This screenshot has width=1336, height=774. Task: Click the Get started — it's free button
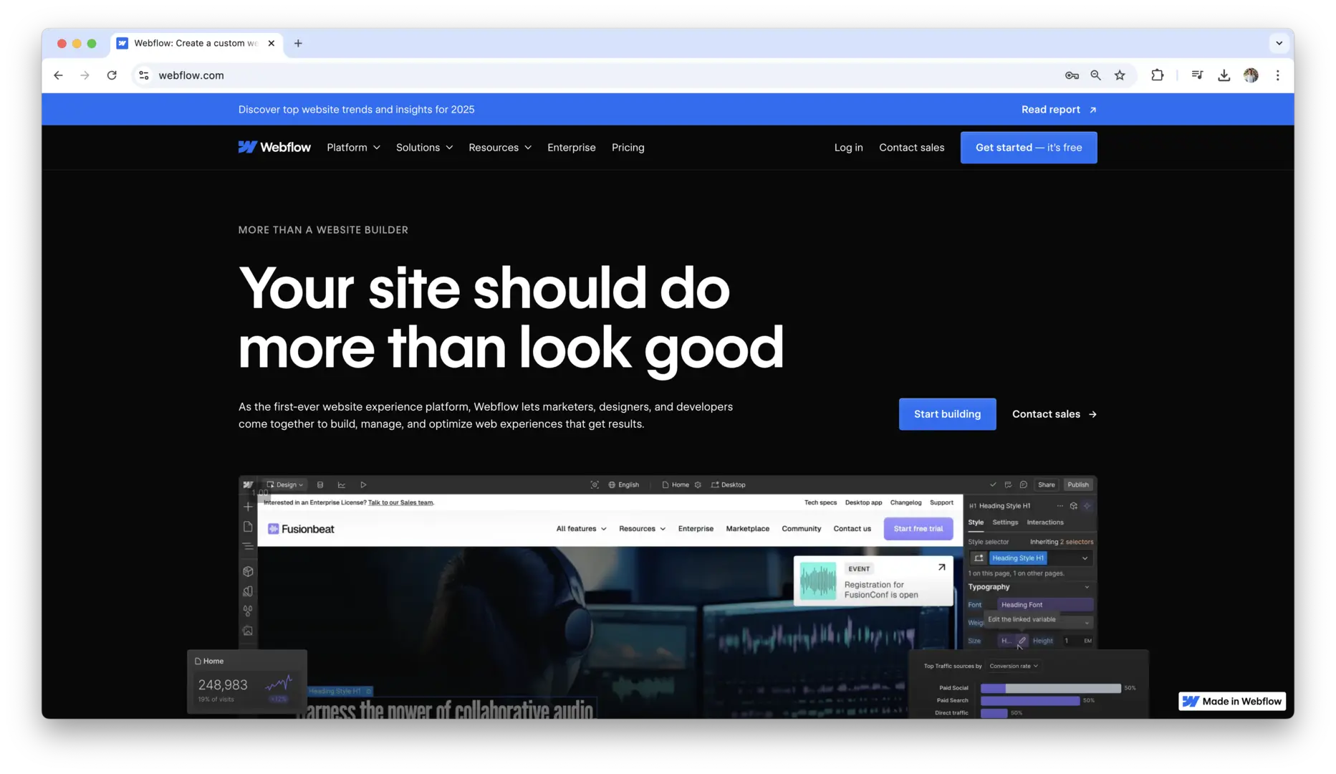[x=1029, y=148]
